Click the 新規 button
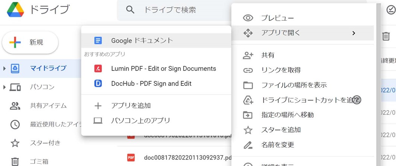 [30, 42]
